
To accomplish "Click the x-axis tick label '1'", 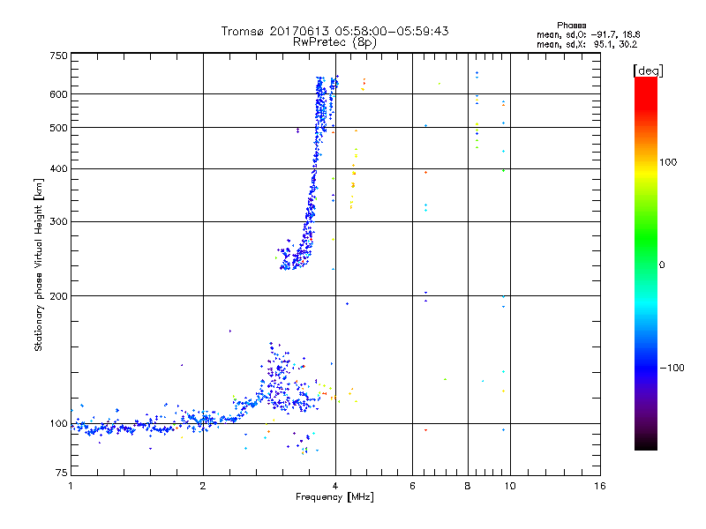I will (71, 486).
